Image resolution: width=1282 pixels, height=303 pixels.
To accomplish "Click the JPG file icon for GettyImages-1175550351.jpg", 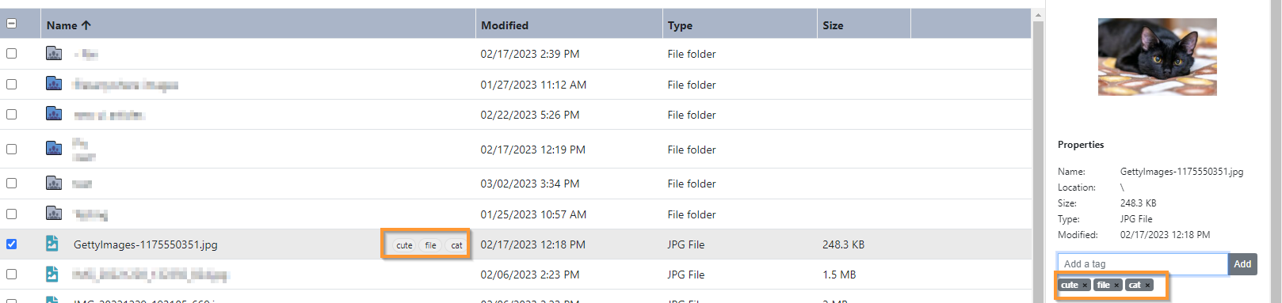I will point(52,244).
